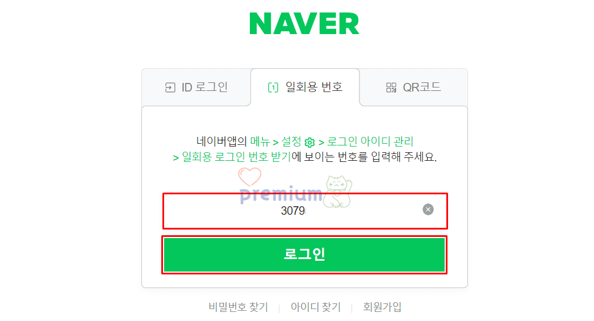Image resolution: width=594 pixels, height=321 pixels.
Task: Select the 일회용 번호 tab label
Action: [x=313, y=87]
